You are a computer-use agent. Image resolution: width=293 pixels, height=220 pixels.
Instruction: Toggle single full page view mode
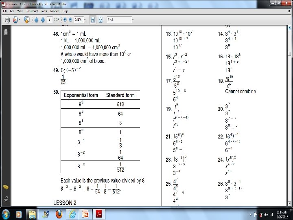(101, 20)
